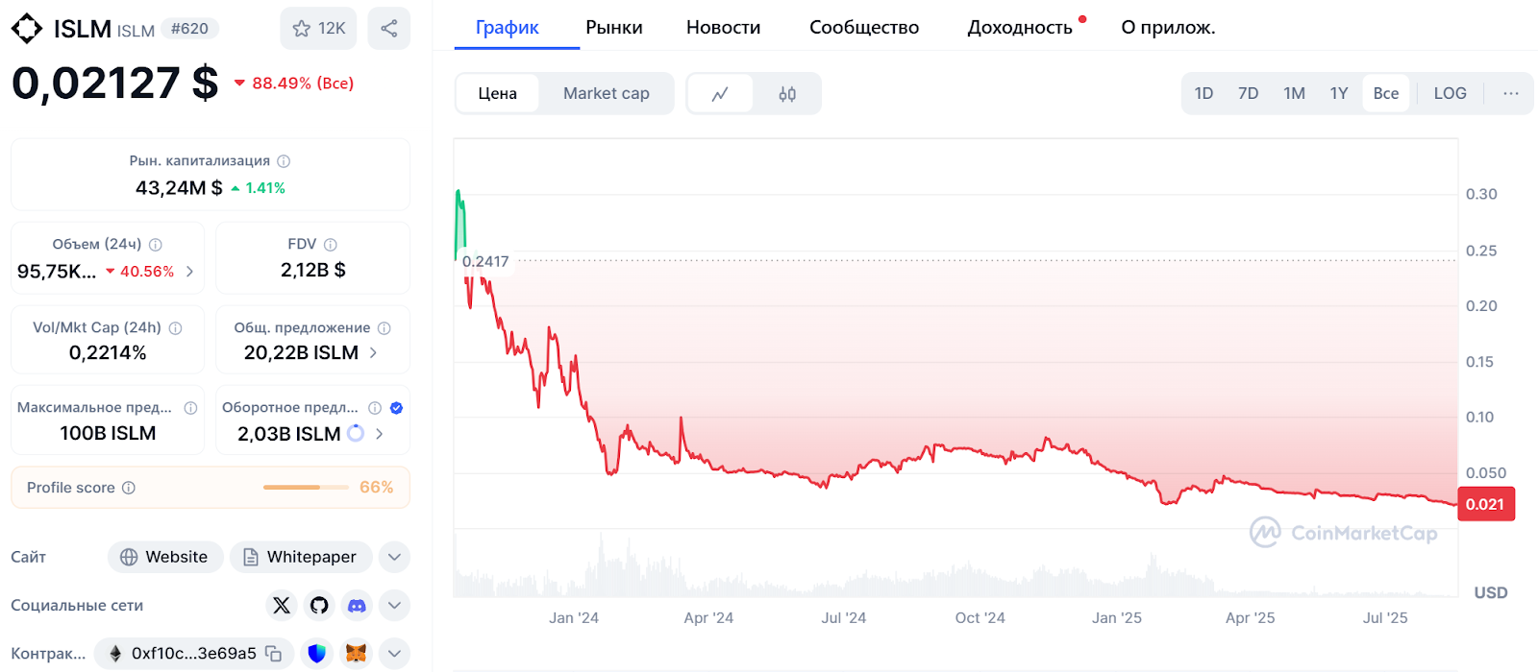Click the Profile score progress bar
This screenshot has width=1538, height=672.
click(306, 488)
